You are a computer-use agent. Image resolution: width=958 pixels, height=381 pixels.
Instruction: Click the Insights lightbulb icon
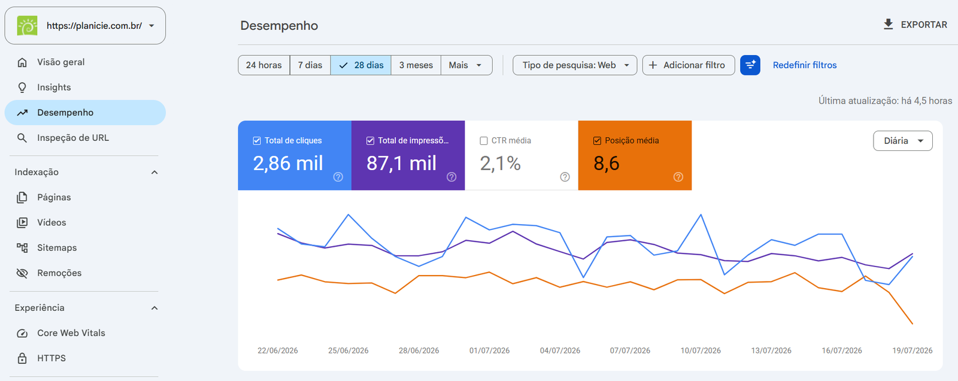[22, 87]
